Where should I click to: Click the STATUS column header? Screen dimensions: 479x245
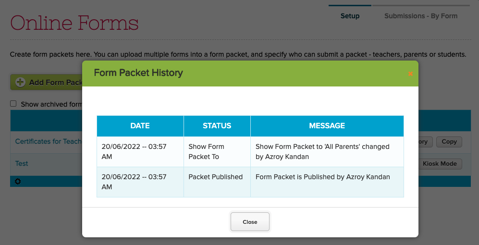[217, 126]
